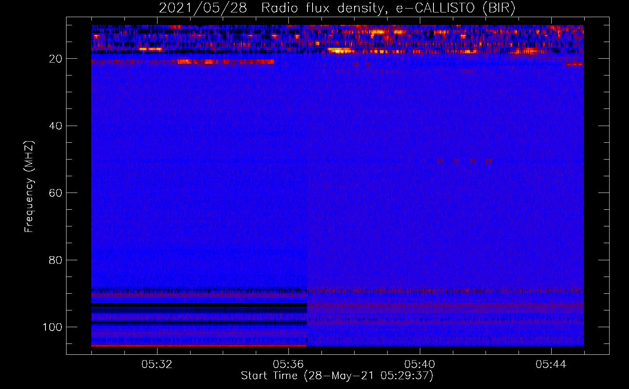Click the 05:44 time tick label
Viewport: 629px width, 389px height.
(x=551, y=364)
